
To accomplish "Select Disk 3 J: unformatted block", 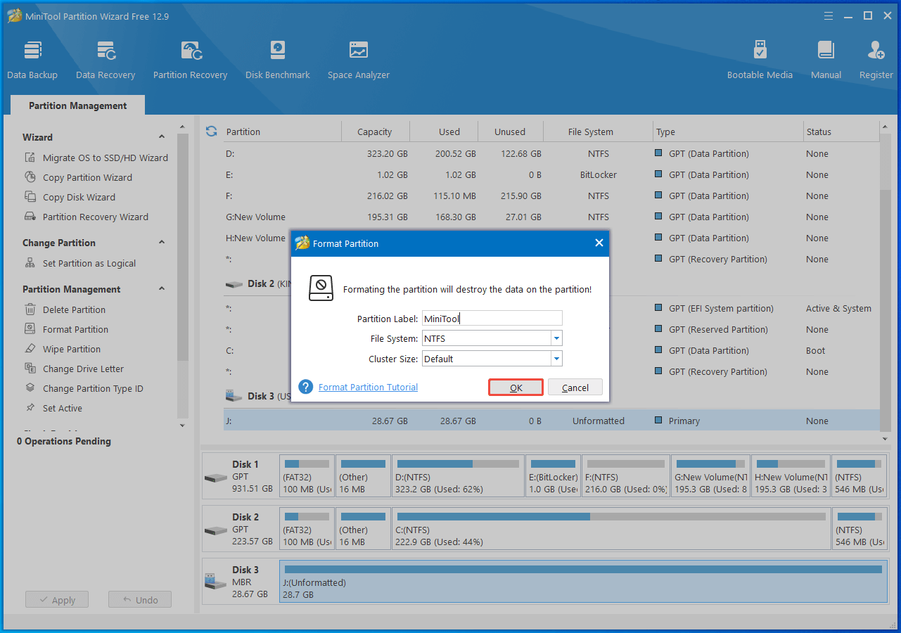I will (583, 582).
